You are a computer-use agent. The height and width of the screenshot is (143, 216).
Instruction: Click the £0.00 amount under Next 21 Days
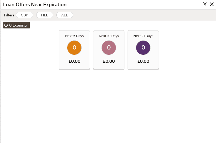[x=143, y=61]
